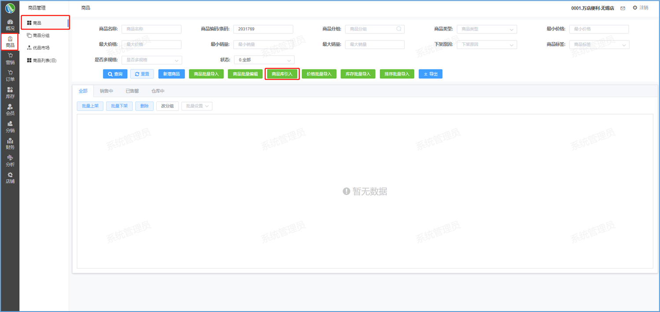The height and width of the screenshot is (312, 660).
Task: Switch to the 已售罄 tab
Action: [x=132, y=91]
